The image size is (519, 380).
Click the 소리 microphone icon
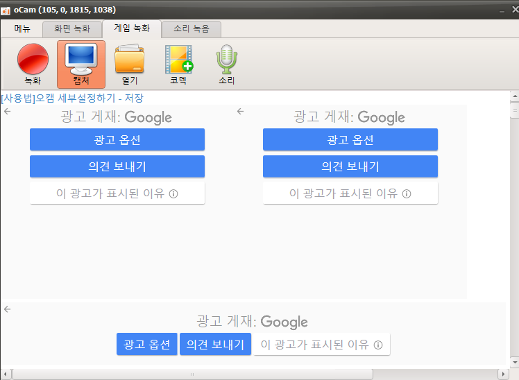(226, 64)
